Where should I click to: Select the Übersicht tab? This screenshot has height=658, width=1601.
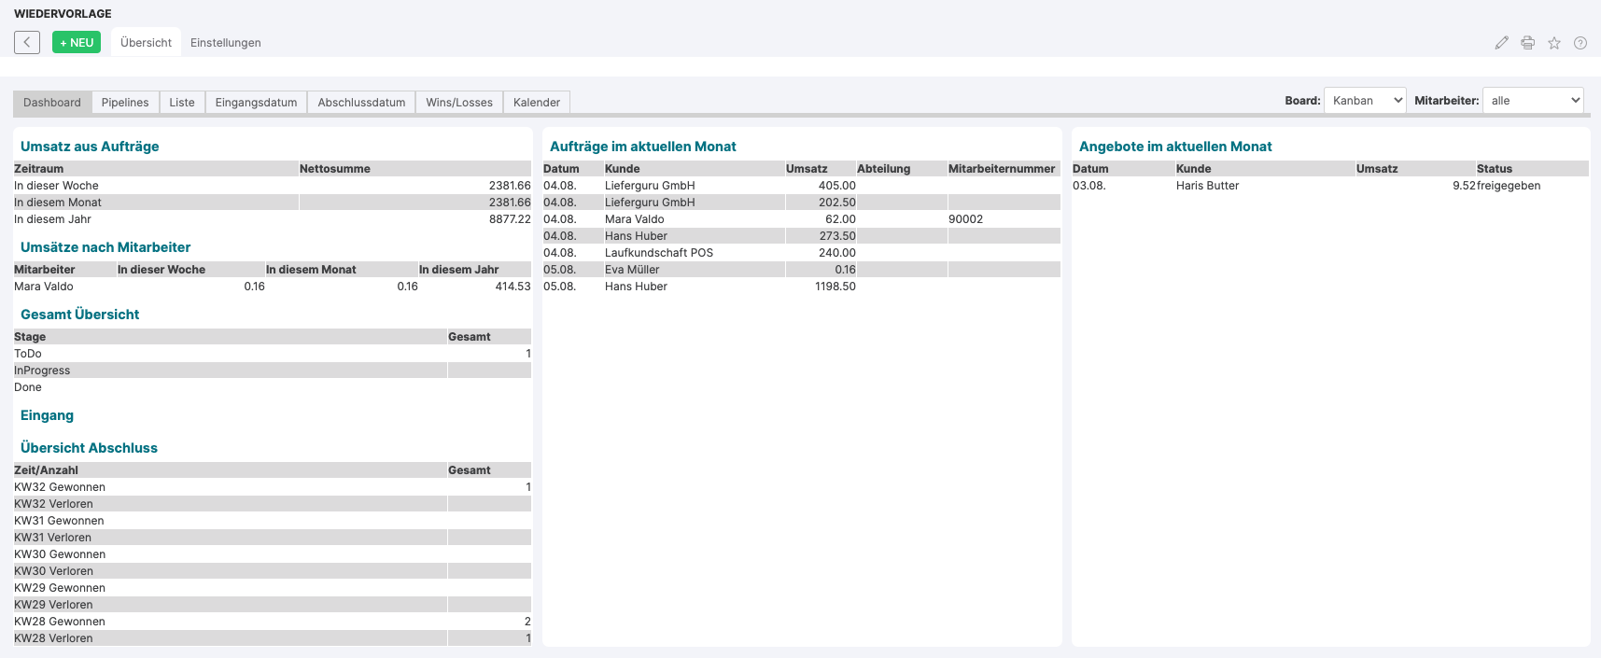(146, 43)
